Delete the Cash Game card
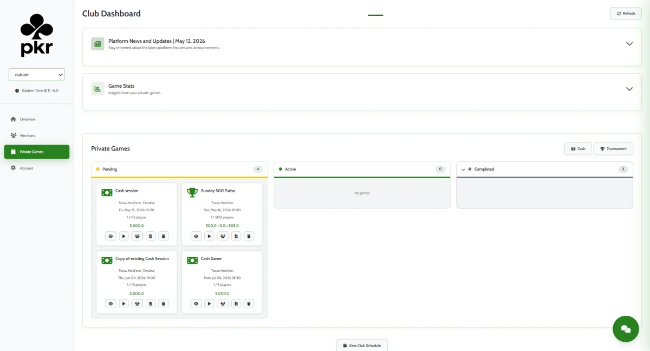The width and height of the screenshot is (650, 351). [x=249, y=304]
